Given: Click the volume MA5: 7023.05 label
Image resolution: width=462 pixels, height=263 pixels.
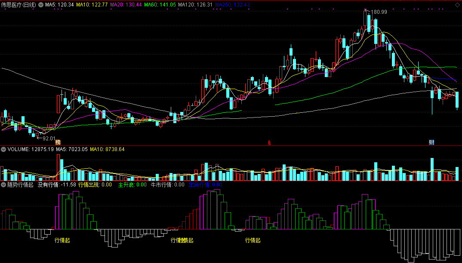Looking at the screenshot, I should (72, 149).
